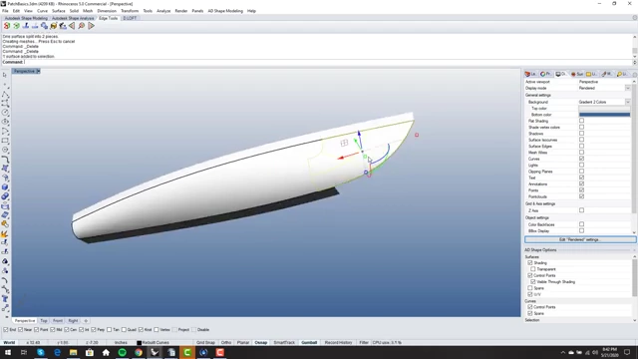Click Edit "Rendered" settings button
The image size is (638, 359).
click(580, 239)
